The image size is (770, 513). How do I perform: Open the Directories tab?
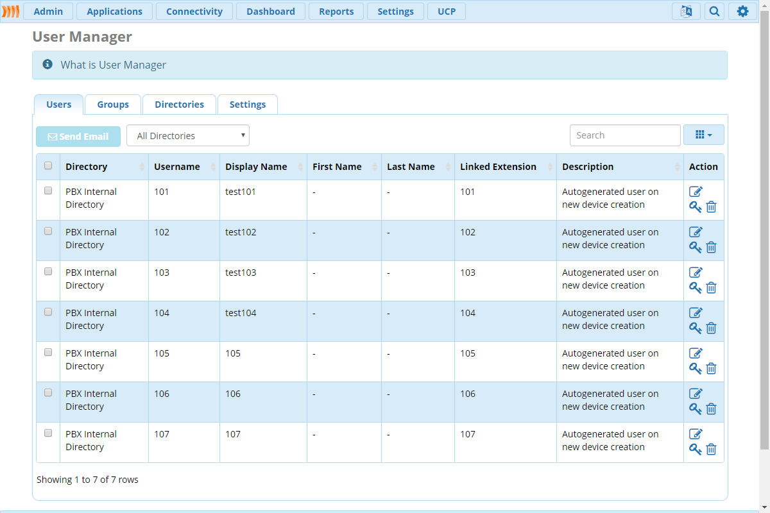tap(179, 105)
